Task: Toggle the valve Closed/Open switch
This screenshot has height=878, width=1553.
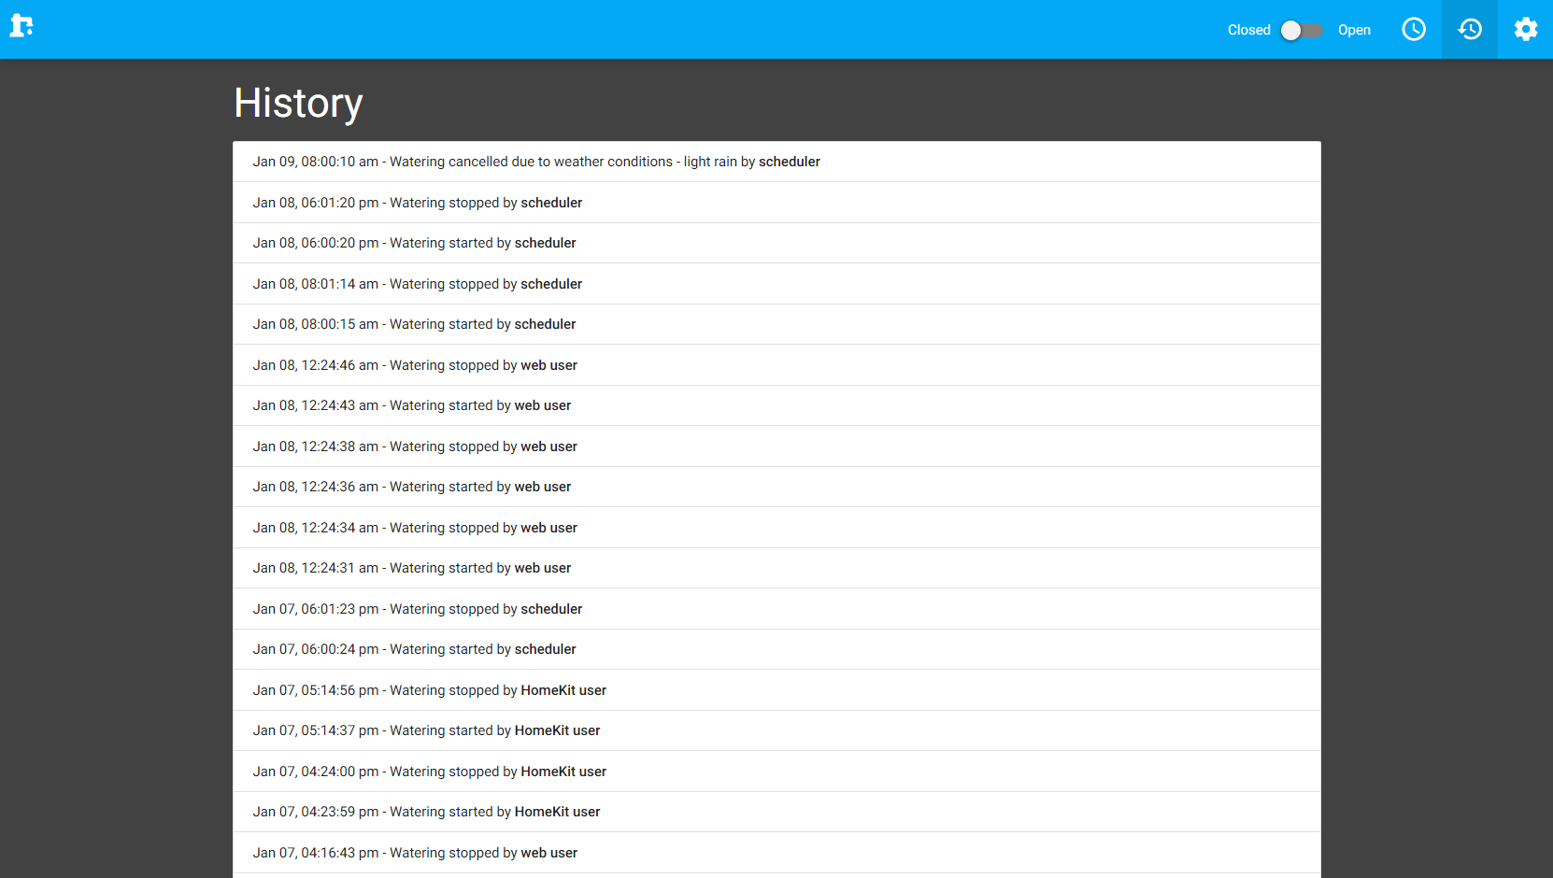Action: click(x=1302, y=30)
